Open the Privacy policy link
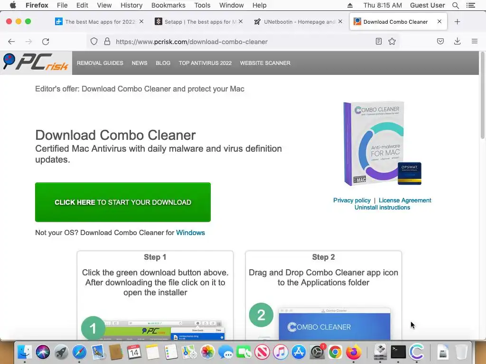 (x=352, y=200)
